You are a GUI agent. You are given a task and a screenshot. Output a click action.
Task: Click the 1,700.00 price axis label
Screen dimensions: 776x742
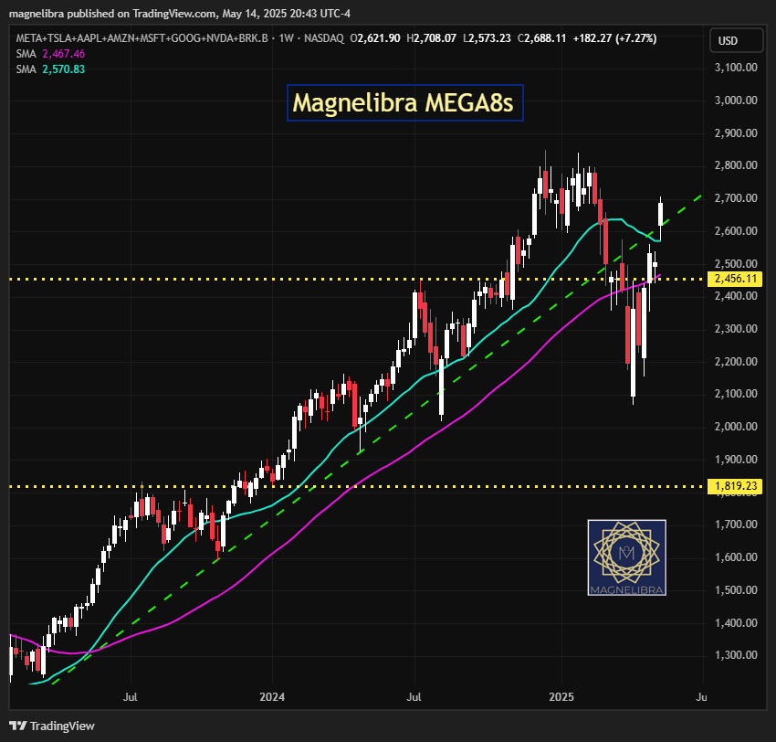click(x=736, y=524)
